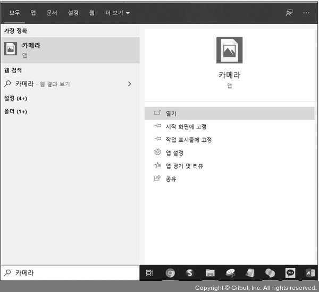Open File Explorer in the taskbar
319x292 pixels.
point(210,273)
